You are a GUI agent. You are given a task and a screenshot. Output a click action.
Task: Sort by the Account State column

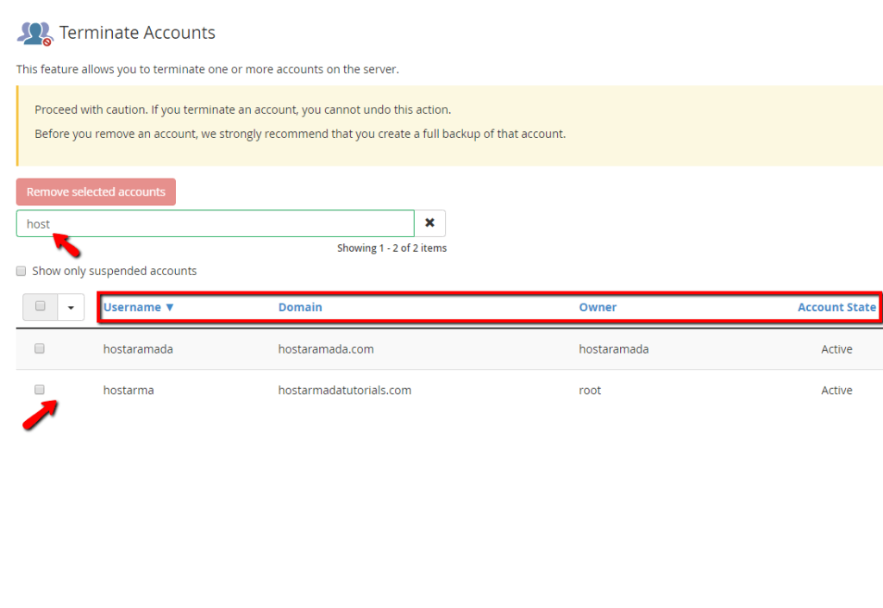[836, 307]
